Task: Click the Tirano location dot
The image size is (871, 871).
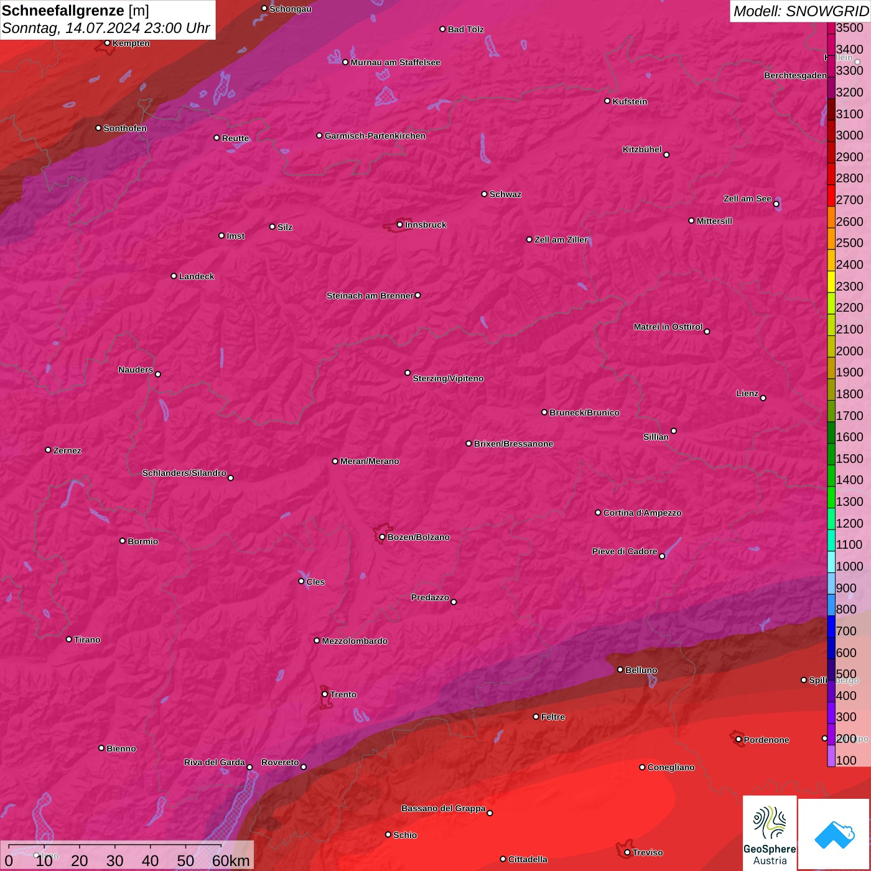Action: (x=69, y=639)
